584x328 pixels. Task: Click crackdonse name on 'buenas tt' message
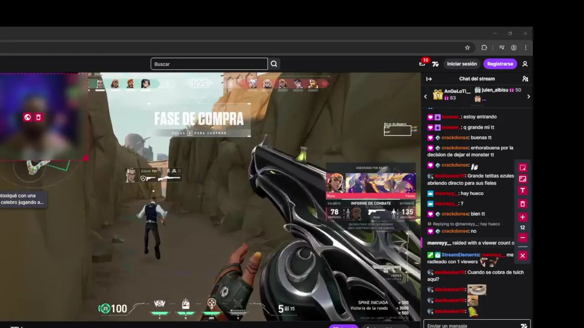[455, 138]
